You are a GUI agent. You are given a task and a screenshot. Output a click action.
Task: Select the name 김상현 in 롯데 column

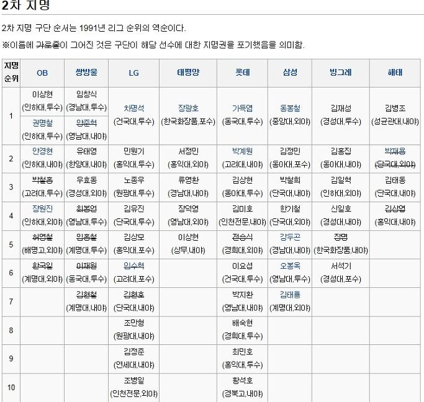[x=243, y=180]
